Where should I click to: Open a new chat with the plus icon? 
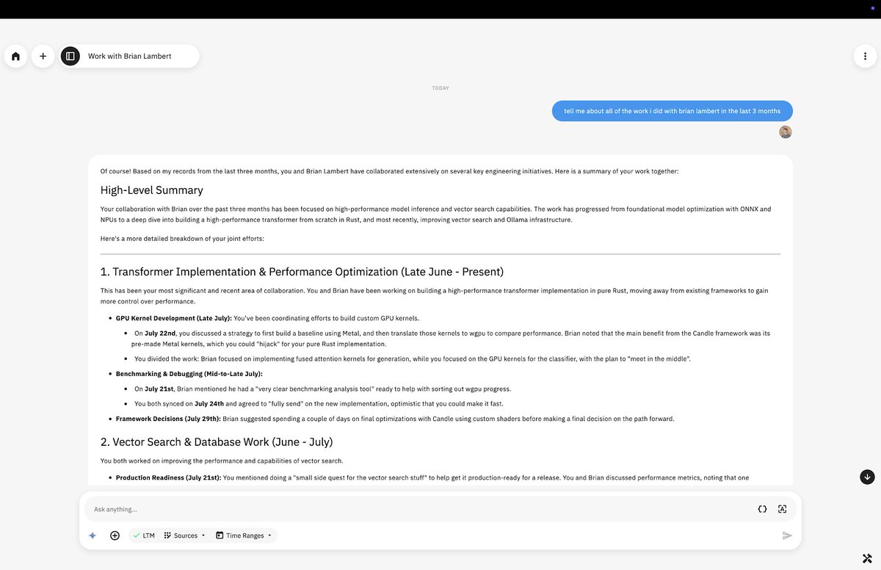43,56
